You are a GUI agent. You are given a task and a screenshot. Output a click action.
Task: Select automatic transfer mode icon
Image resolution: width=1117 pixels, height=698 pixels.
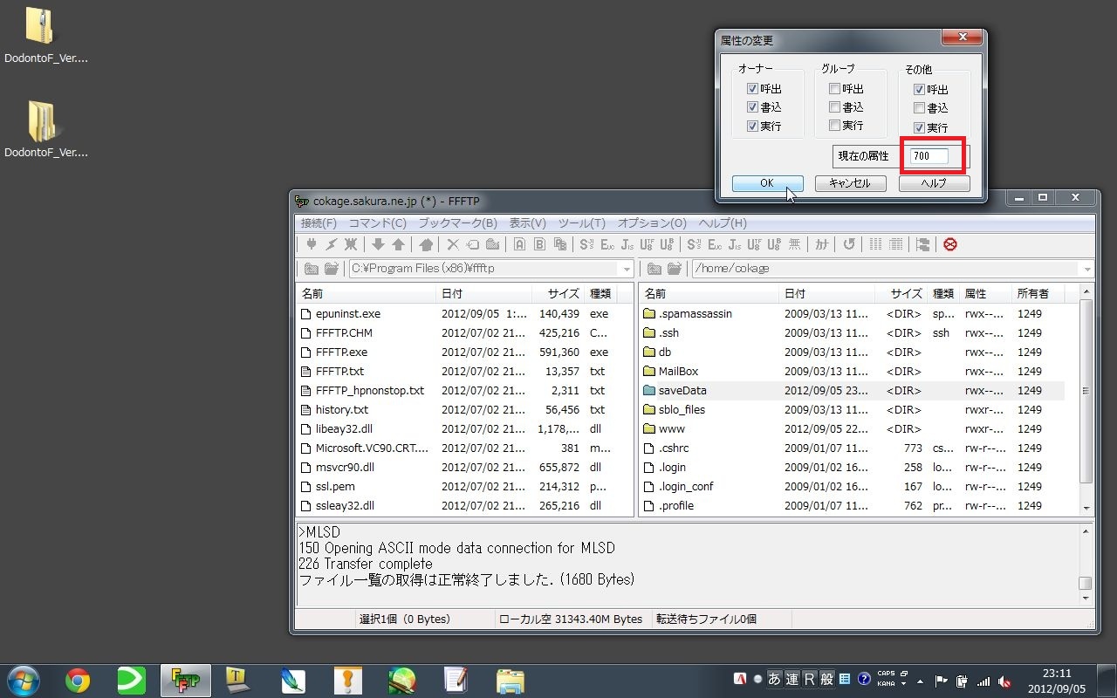point(560,244)
